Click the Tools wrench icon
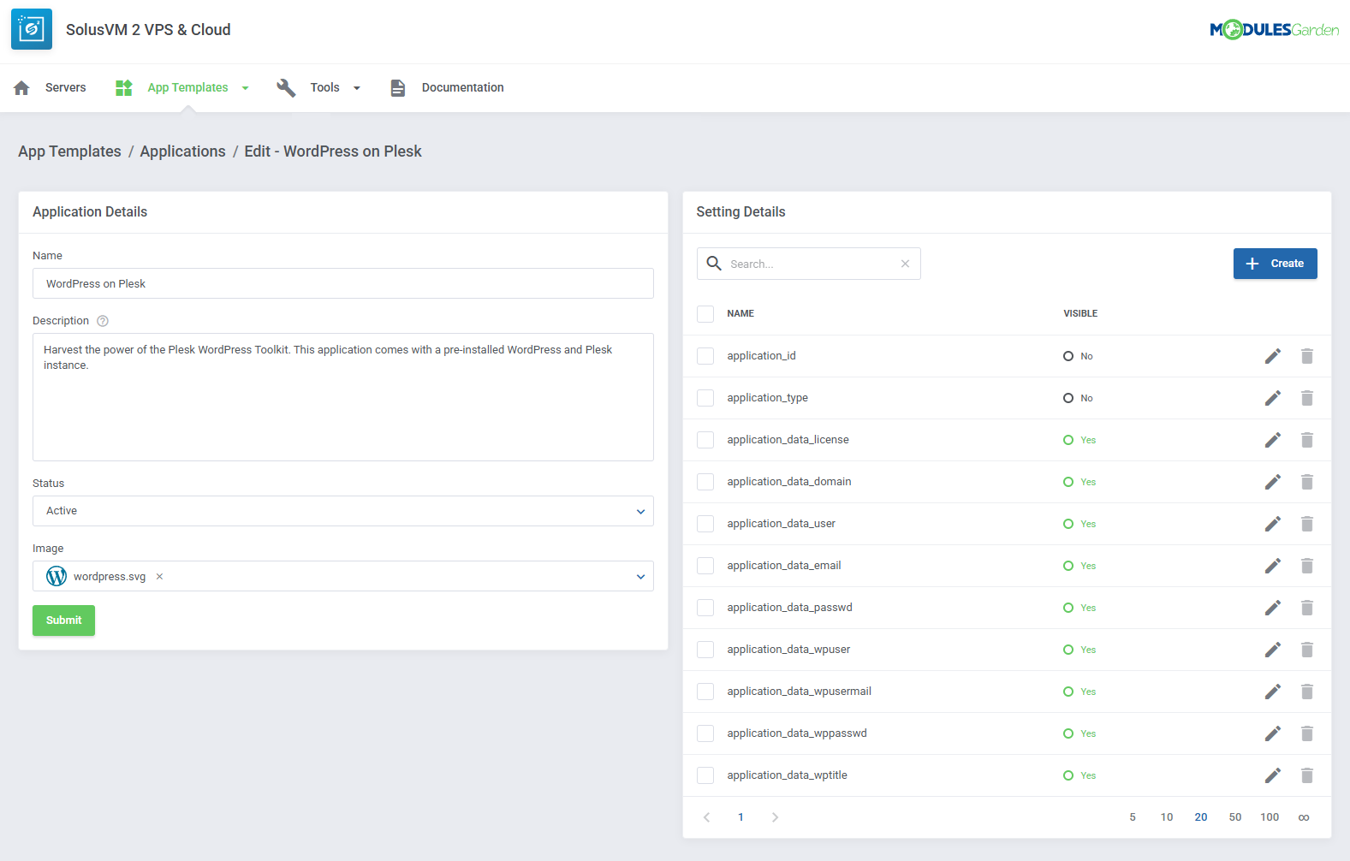 [286, 87]
